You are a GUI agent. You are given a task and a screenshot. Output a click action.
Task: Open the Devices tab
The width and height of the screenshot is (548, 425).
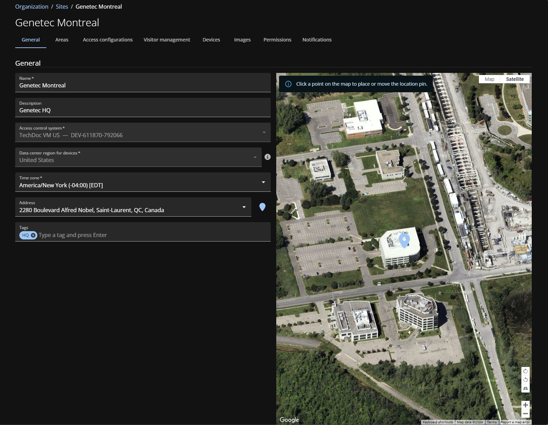coord(211,40)
